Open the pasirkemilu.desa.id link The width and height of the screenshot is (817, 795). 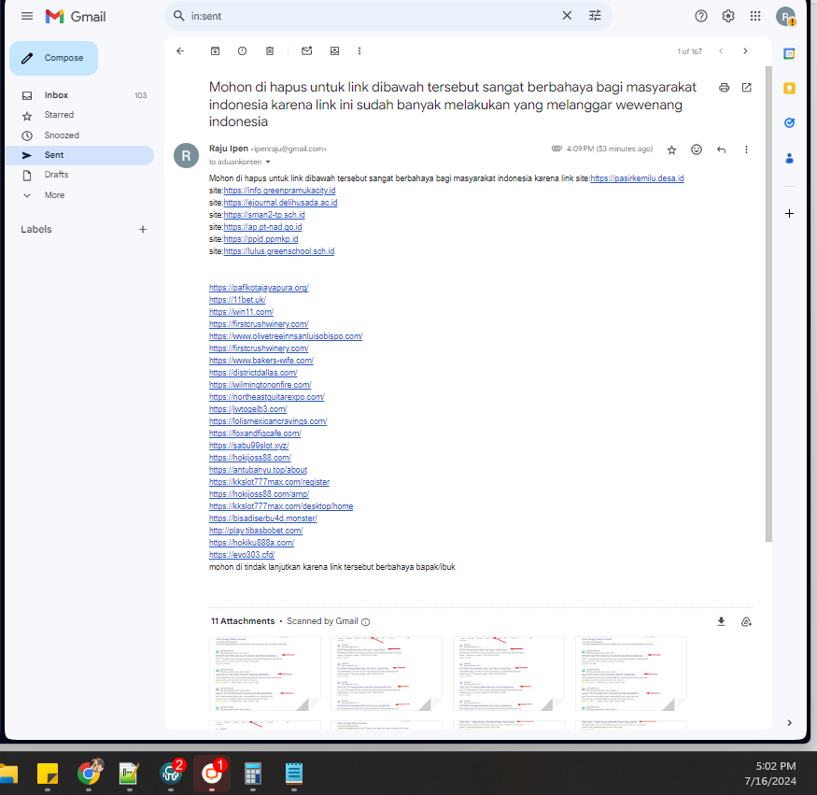tap(637, 178)
